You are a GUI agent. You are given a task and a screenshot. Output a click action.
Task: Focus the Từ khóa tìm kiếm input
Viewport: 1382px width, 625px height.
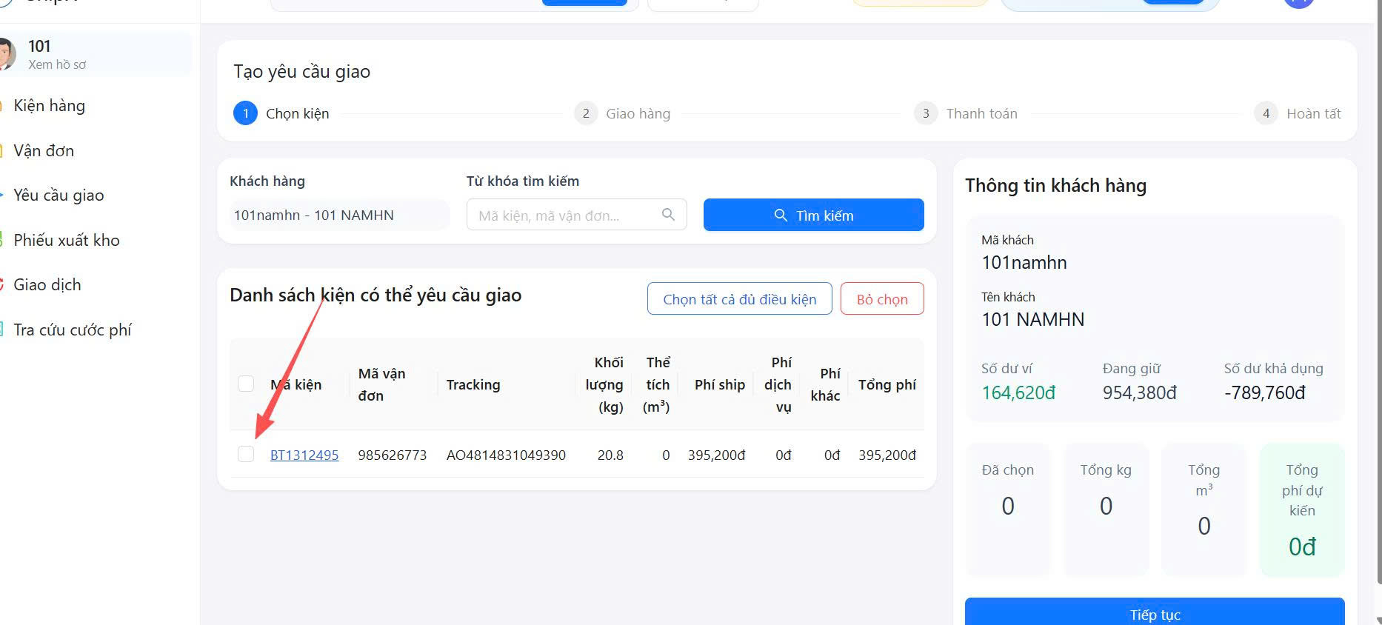[x=576, y=215]
